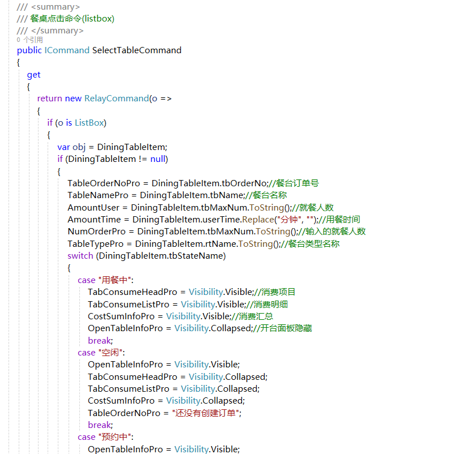The image size is (467, 454).
Task: Click the Replace method call
Action: coord(258,220)
